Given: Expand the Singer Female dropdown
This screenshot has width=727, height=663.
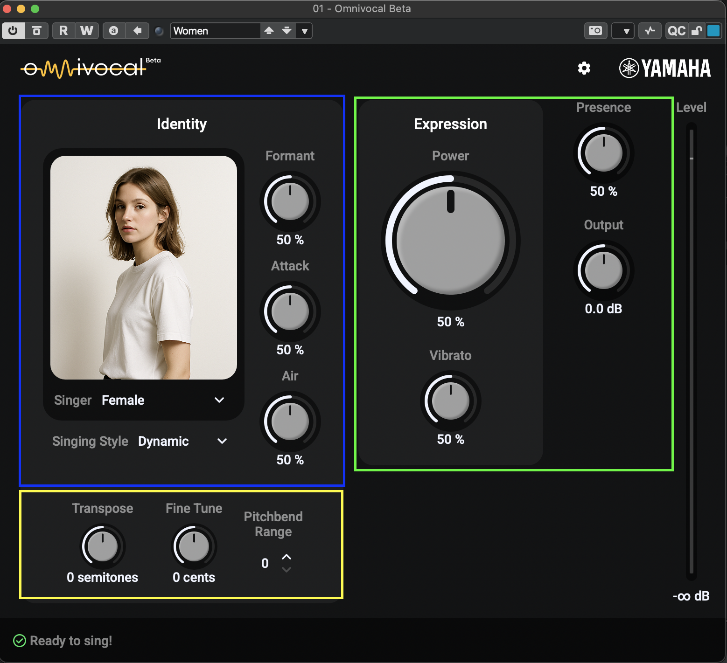Looking at the screenshot, I should coord(219,400).
